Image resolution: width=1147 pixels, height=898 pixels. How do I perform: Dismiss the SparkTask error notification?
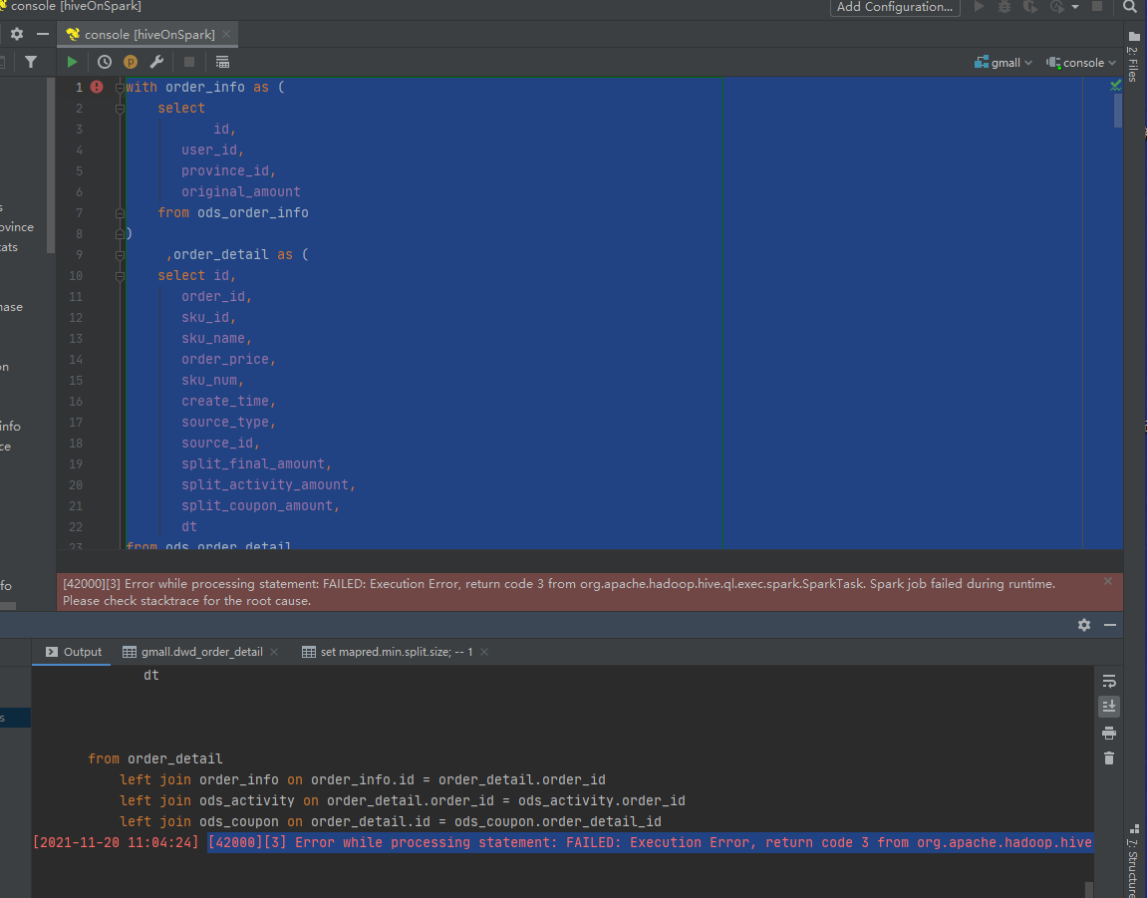tap(1107, 580)
